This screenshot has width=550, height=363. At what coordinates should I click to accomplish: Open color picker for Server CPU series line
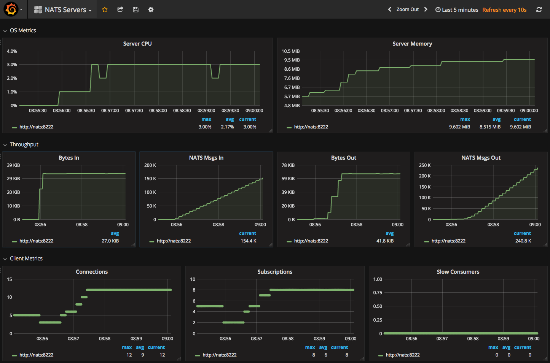14,127
